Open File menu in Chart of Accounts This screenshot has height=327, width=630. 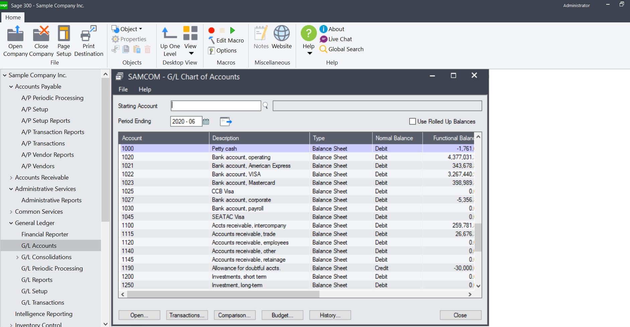click(123, 89)
